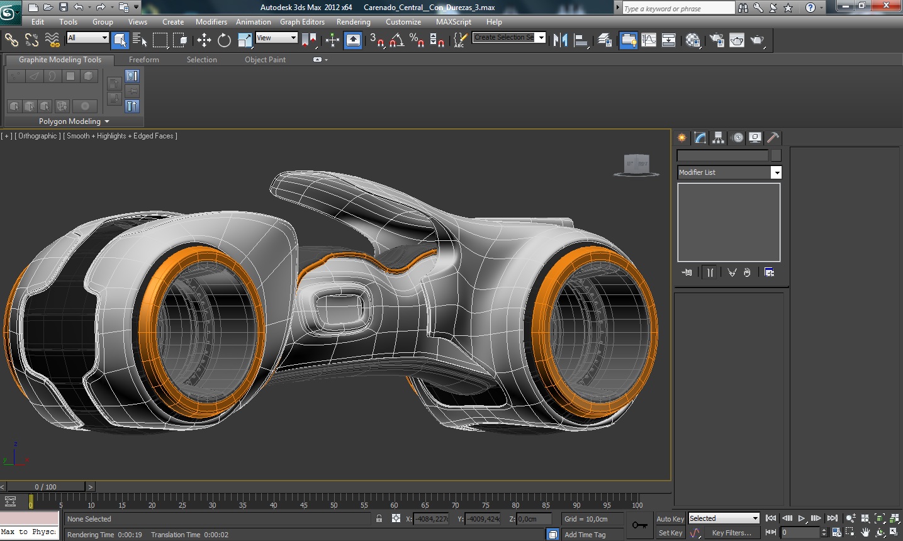Select the Move tool in the main toolbar
Screen dimensions: 903x541
(204, 40)
